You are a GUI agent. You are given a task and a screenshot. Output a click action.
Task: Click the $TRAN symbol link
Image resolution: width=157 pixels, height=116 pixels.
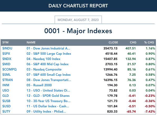8,80
